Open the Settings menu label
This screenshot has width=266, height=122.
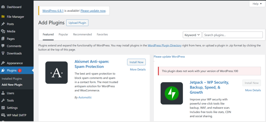tap(12, 108)
